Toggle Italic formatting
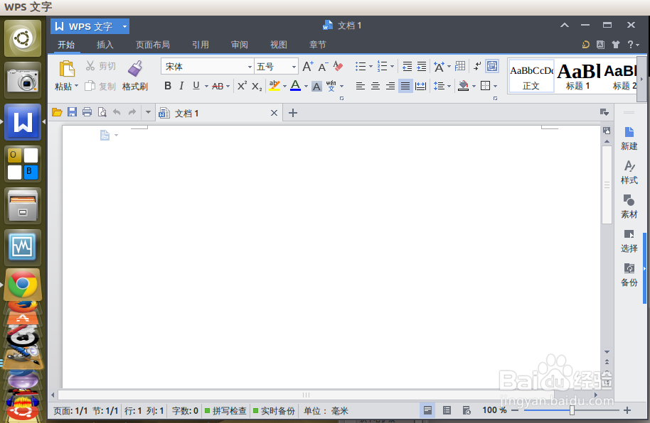Image resolution: width=650 pixels, height=423 pixels. click(x=181, y=86)
